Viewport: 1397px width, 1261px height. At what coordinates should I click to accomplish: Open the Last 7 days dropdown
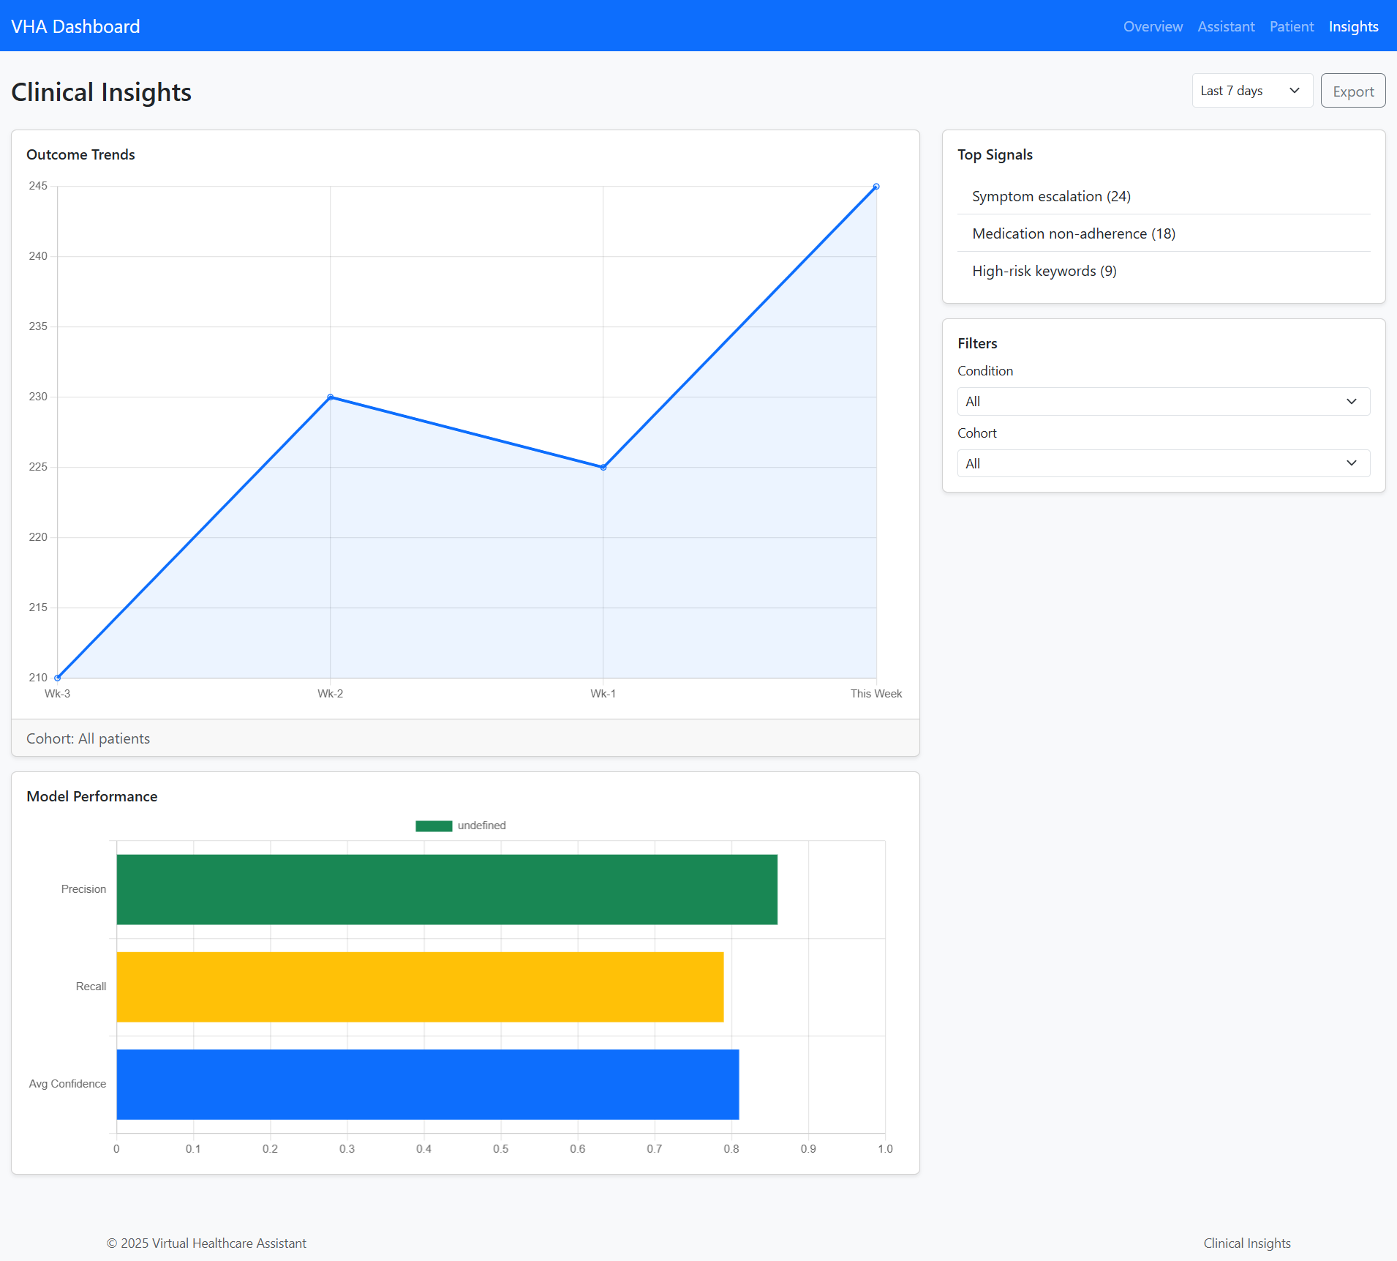(x=1251, y=91)
